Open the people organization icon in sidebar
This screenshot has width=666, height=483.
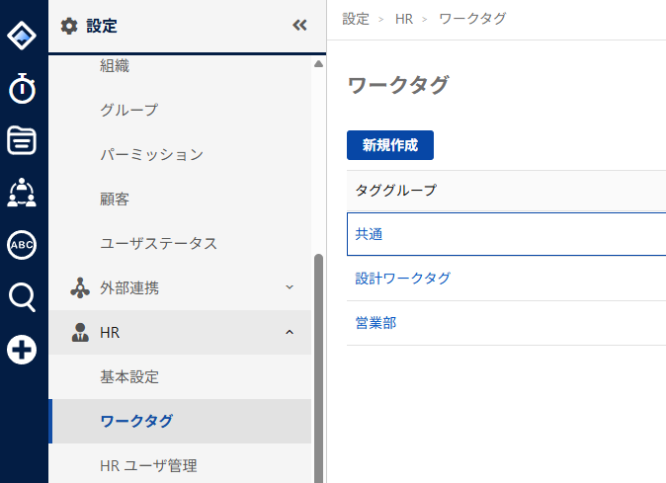click(22, 193)
